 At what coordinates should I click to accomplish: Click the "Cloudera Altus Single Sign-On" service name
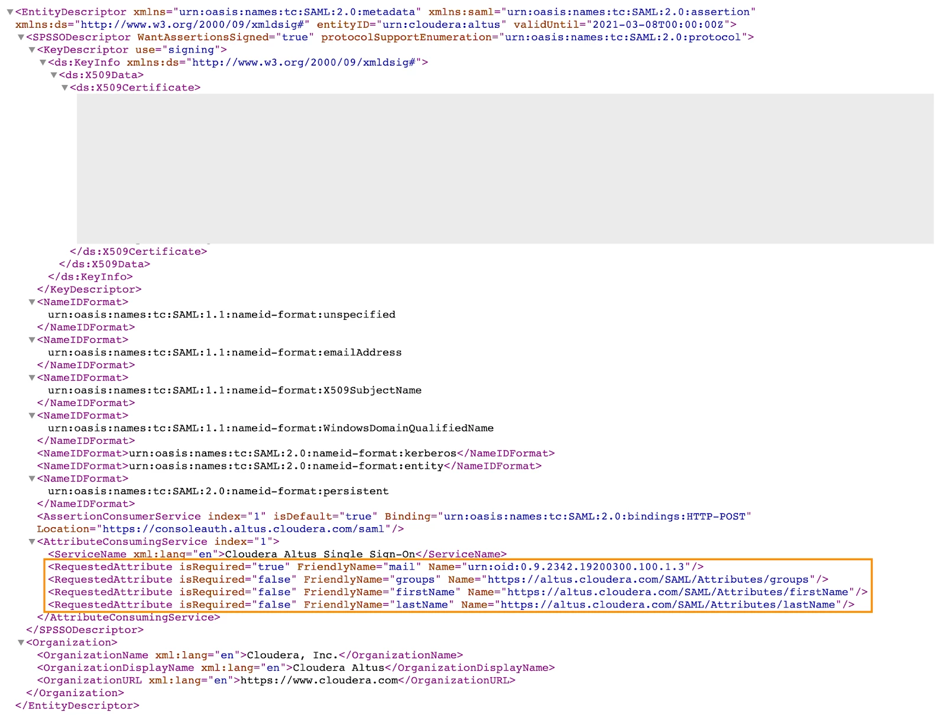320,554
